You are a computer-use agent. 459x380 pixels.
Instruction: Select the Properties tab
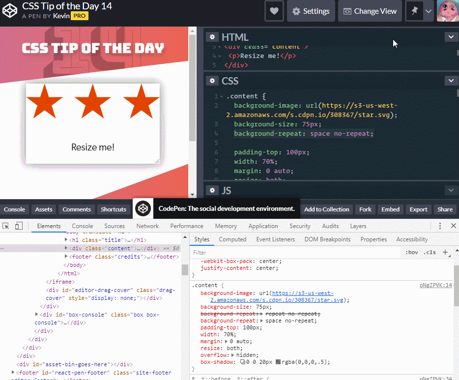(x=373, y=239)
